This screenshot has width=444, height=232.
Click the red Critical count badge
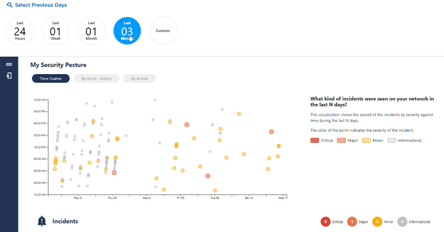(325, 222)
